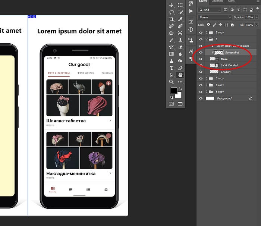Open the Properties sliders panel icon
The width and height of the screenshot is (261, 226).
(191, 22)
